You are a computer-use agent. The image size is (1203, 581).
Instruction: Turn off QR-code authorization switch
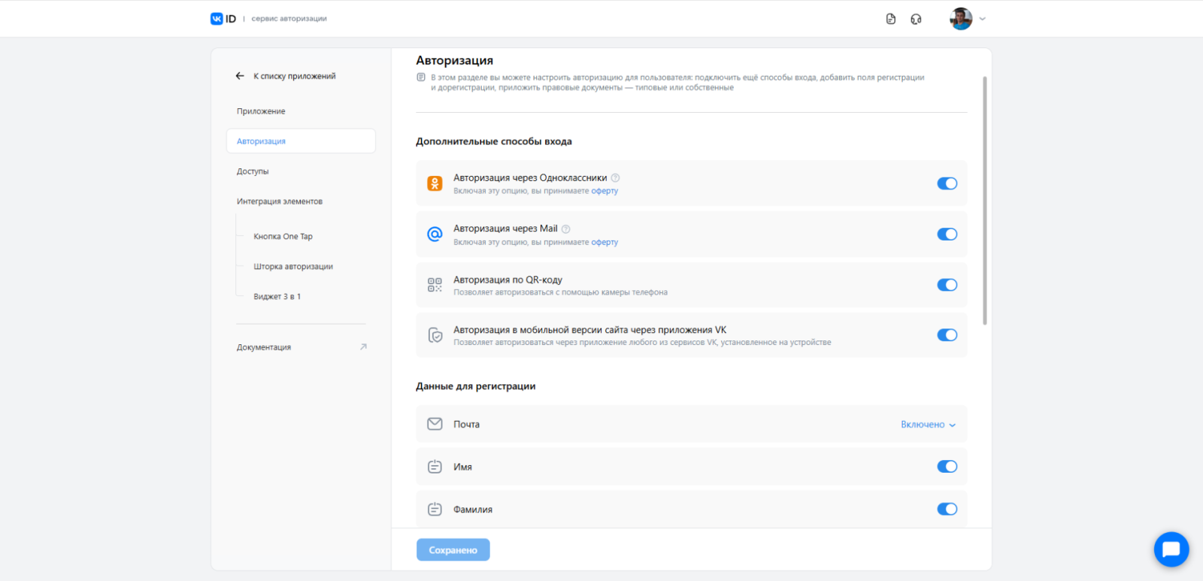[x=947, y=285]
